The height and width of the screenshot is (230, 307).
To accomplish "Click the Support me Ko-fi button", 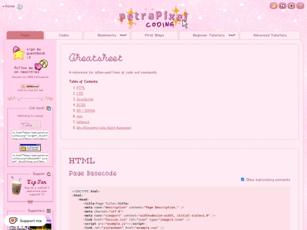I will coord(25,221).
